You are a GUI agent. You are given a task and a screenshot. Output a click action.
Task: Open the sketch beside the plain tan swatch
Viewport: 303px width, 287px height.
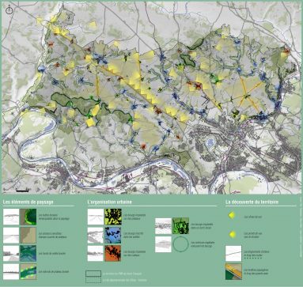[11, 235]
